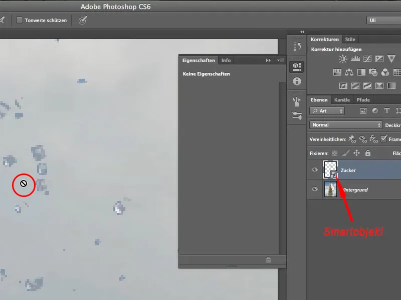Open the Uli workspace dropdown
Screen dimensions: 401x300
[x=383, y=20]
